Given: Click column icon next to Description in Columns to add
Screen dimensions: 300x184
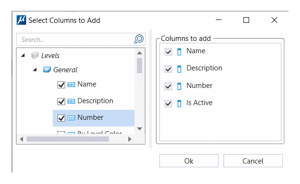Looking at the screenshot, I should pyautogui.click(x=179, y=69).
